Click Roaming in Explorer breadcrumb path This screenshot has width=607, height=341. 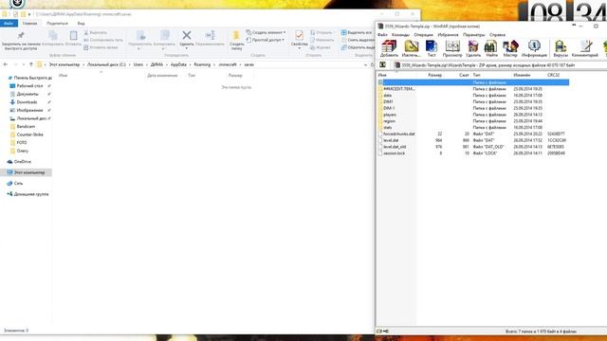point(202,64)
